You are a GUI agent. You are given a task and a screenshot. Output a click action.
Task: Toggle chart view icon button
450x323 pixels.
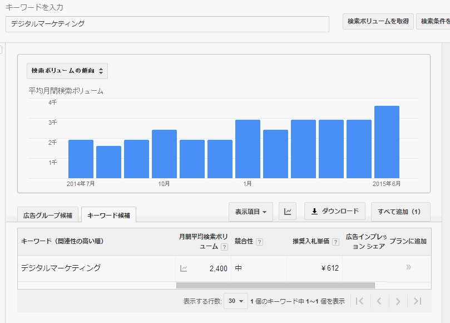pos(288,212)
